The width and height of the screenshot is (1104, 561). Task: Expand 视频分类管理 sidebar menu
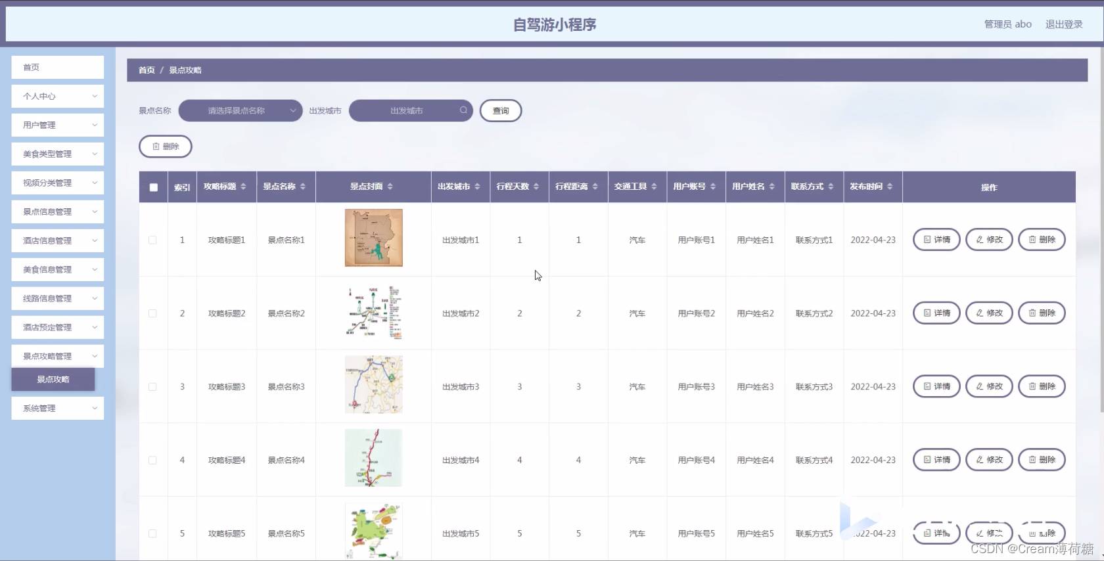[58, 183]
